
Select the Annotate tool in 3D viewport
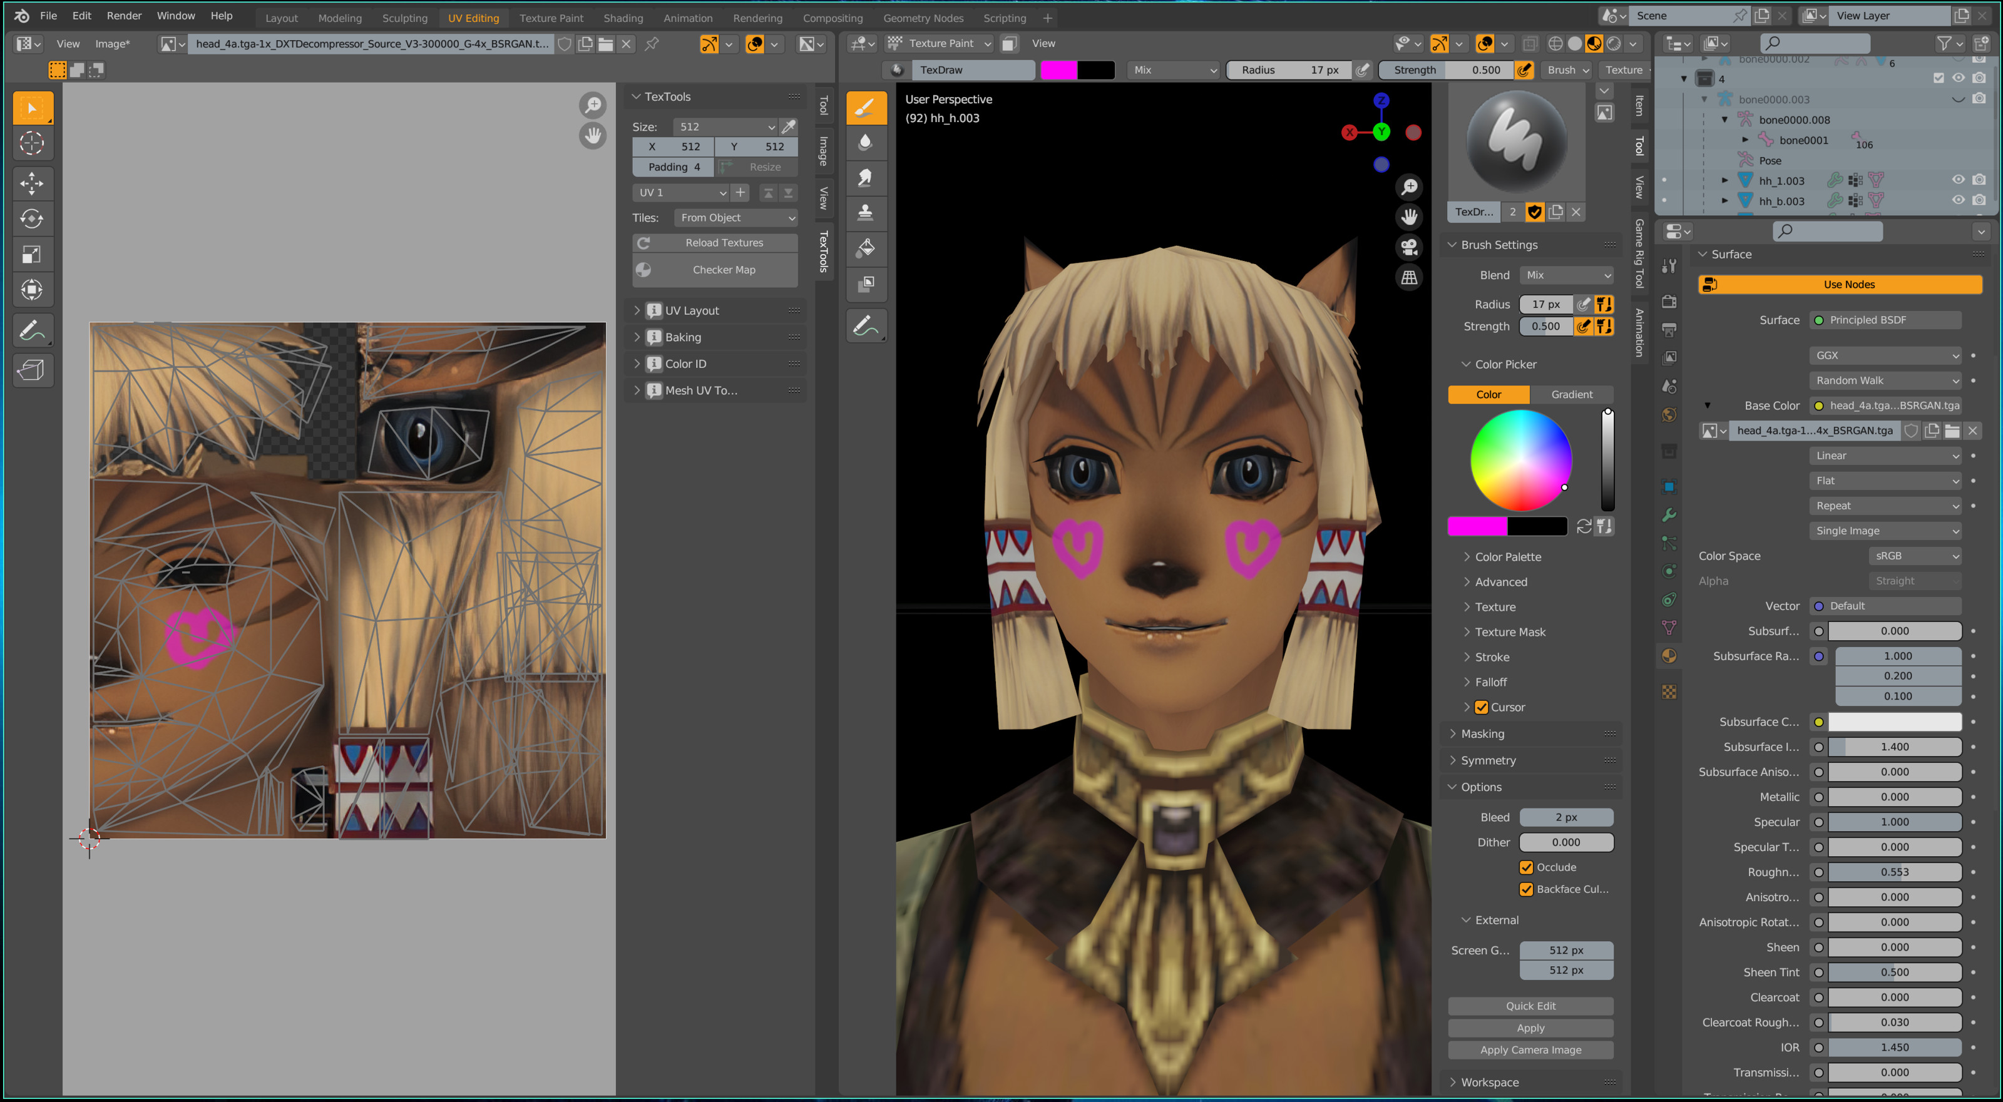pyautogui.click(x=866, y=327)
